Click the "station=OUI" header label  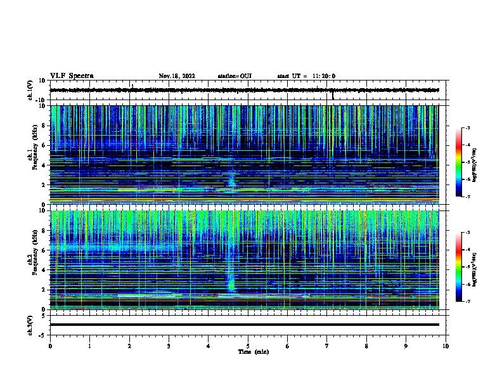(235, 76)
